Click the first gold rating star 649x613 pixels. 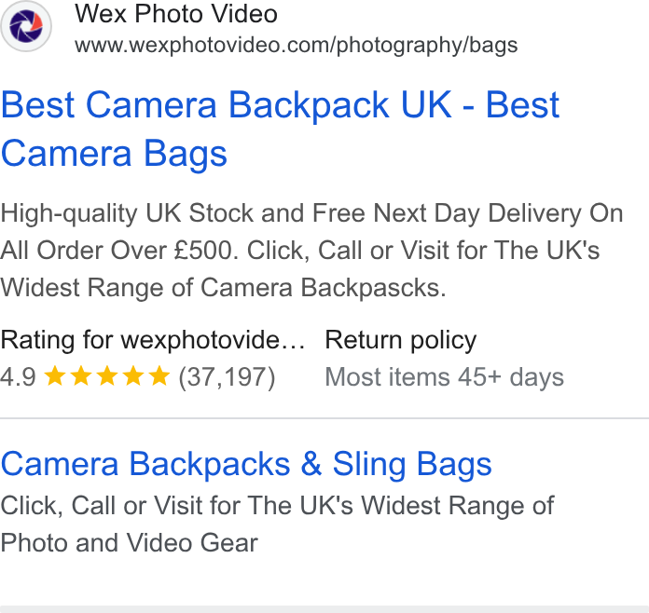coord(55,376)
